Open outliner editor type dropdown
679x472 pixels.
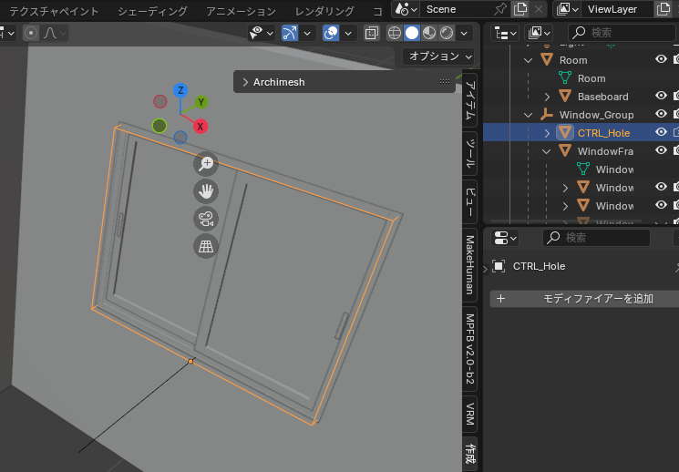click(505, 33)
